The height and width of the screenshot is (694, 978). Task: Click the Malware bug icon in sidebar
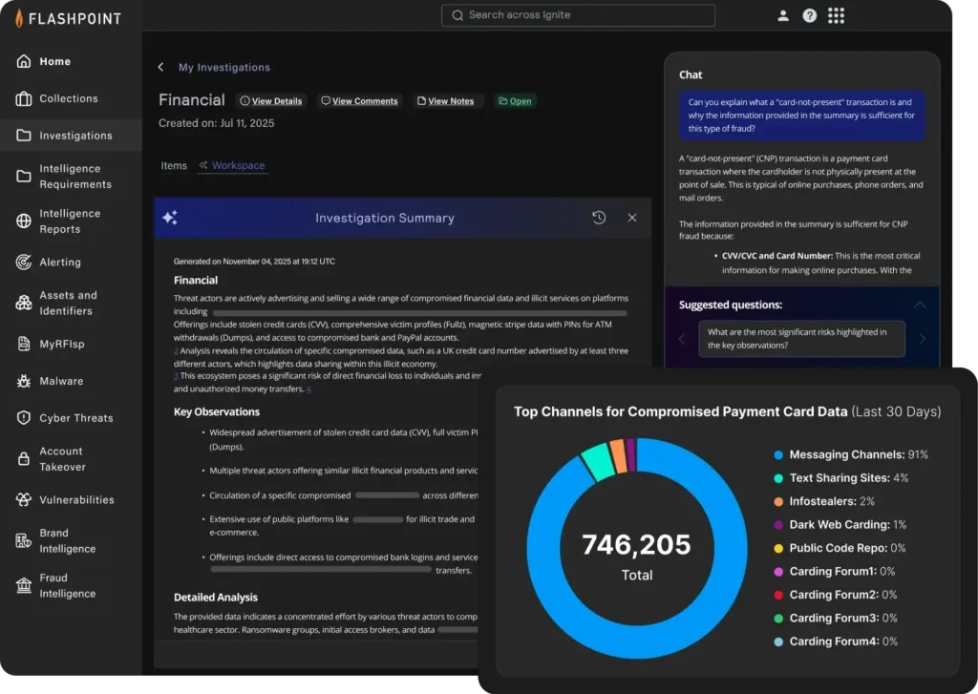24,382
